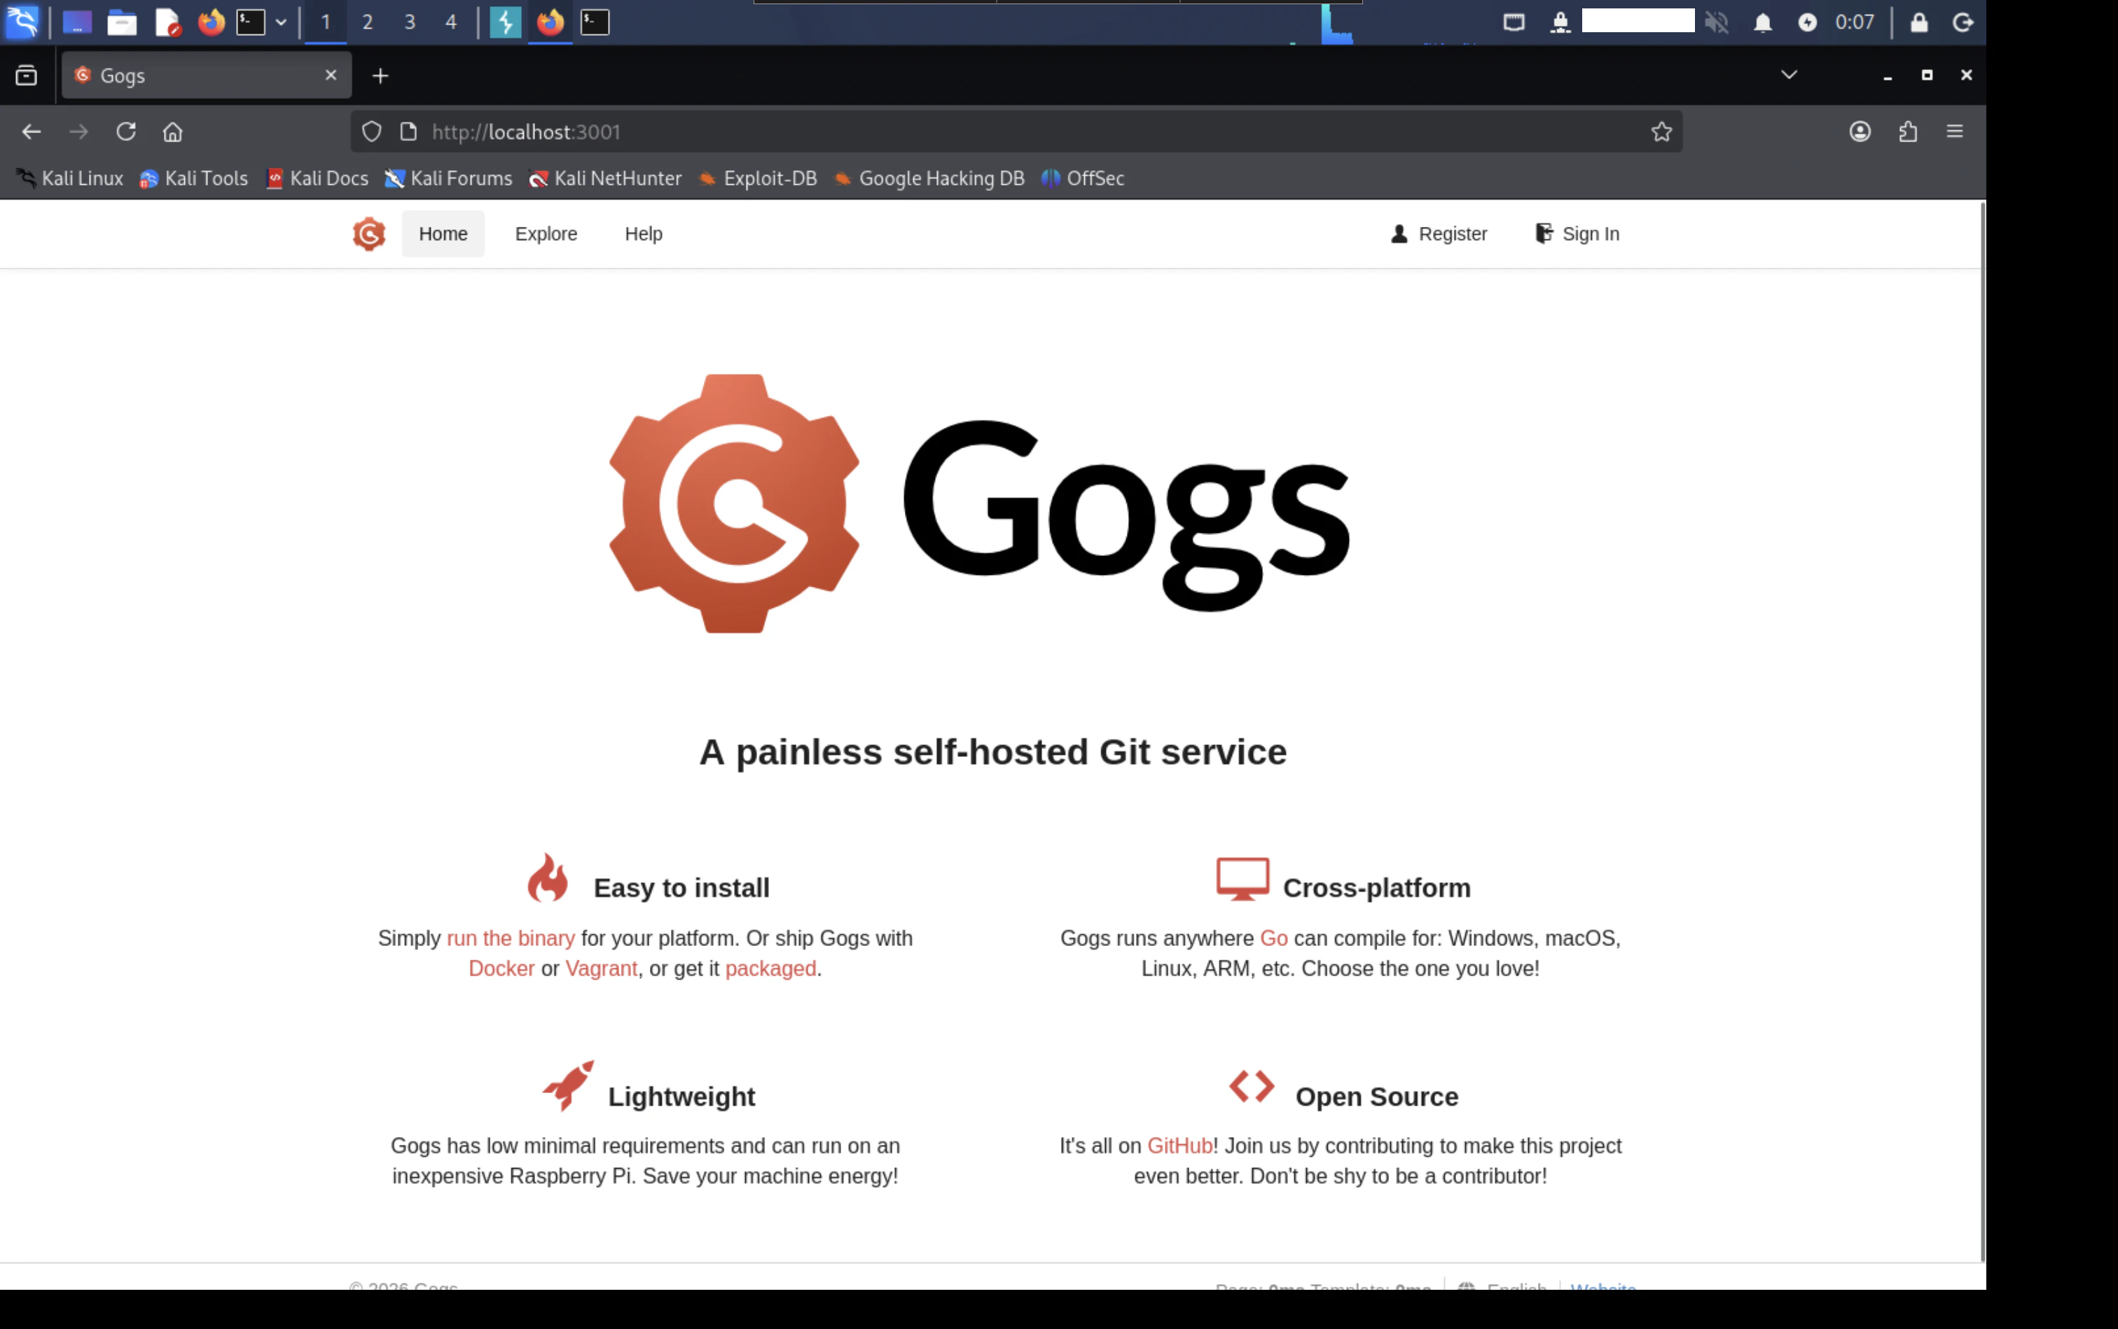
Task: Close the Gogs tab
Action: (x=331, y=75)
